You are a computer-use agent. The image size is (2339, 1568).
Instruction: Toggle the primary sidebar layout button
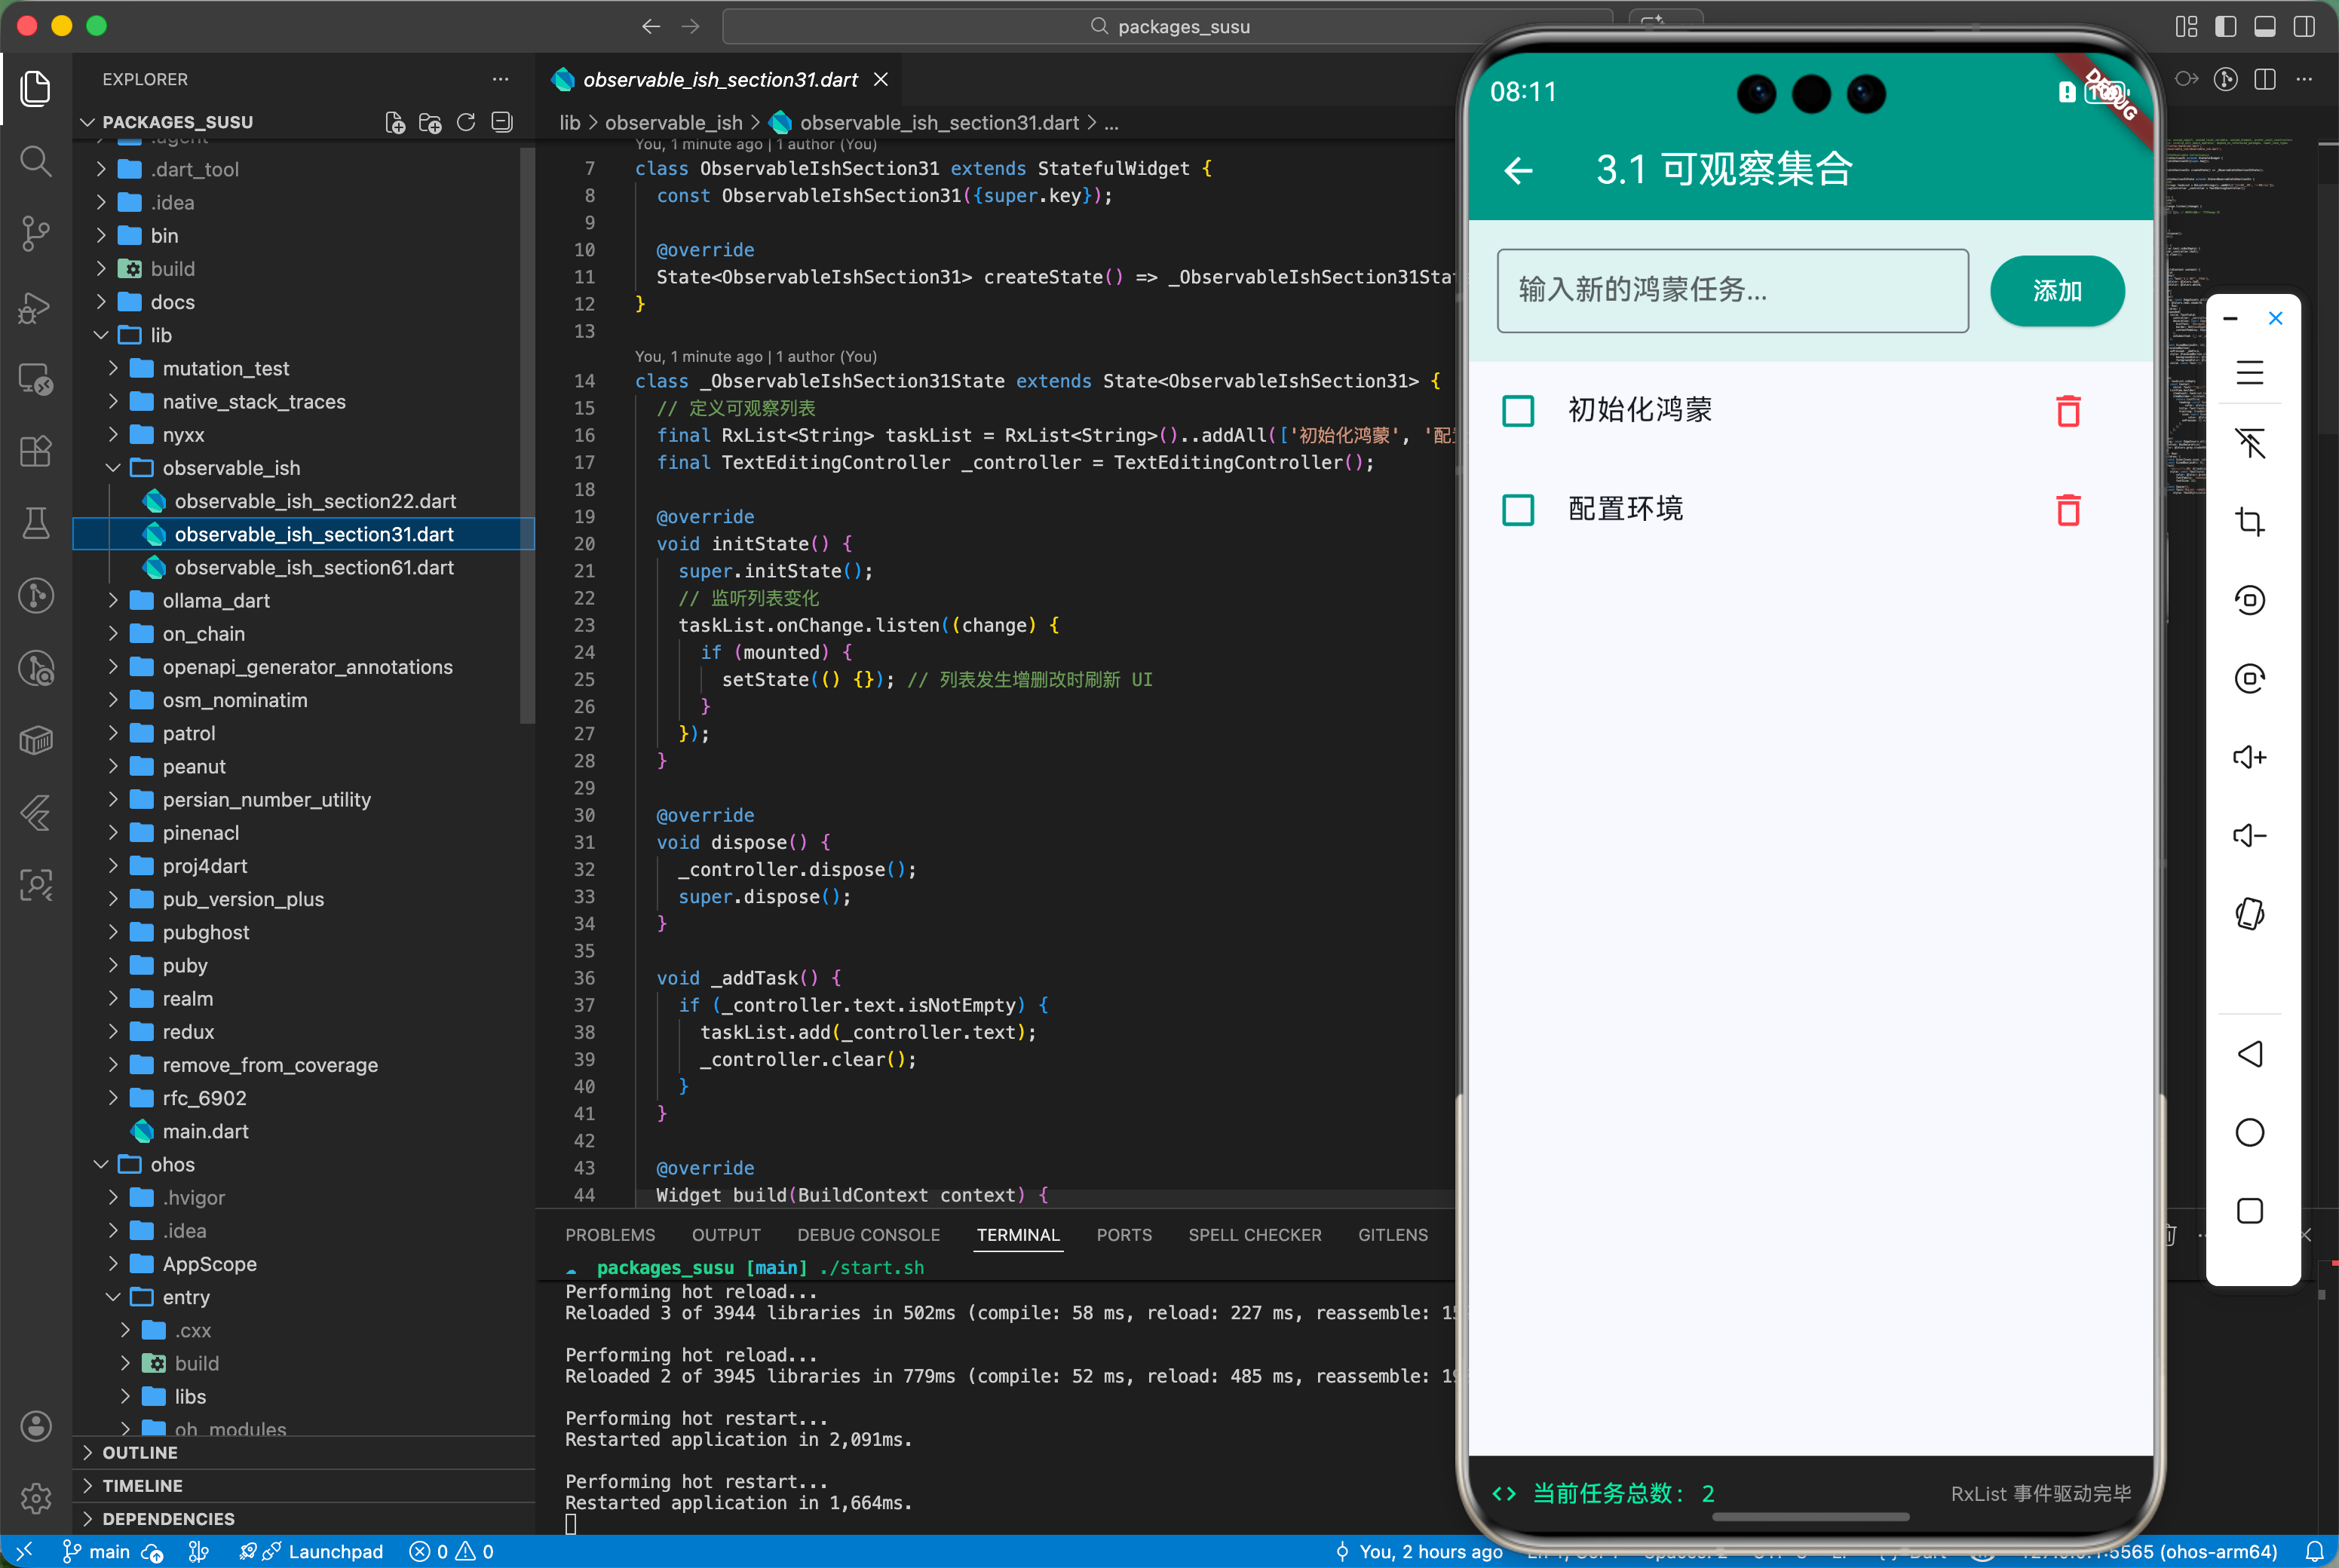click(x=2225, y=27)
